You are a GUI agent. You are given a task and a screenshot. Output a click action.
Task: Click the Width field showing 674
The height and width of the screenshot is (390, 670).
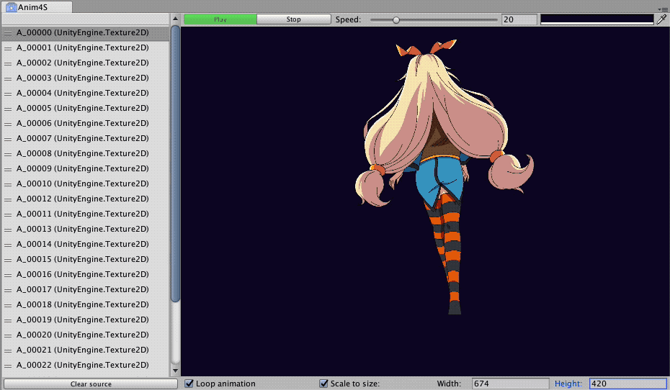[511, 384]
